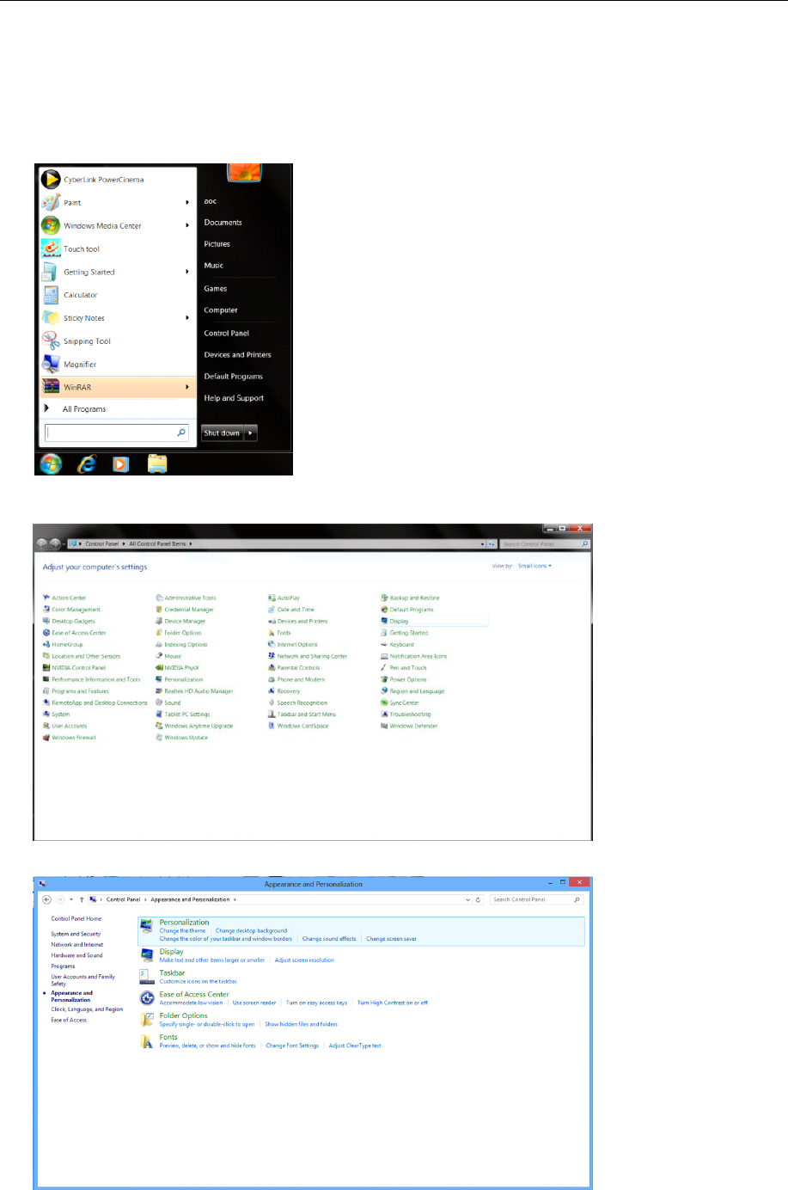
Task: Open Games from Start menu
Action: pyautogui.click(x=216, y=289)
